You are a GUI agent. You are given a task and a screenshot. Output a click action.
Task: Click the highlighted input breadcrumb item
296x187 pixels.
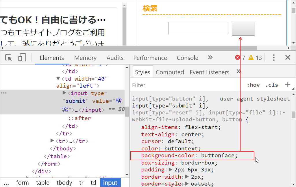110,182
